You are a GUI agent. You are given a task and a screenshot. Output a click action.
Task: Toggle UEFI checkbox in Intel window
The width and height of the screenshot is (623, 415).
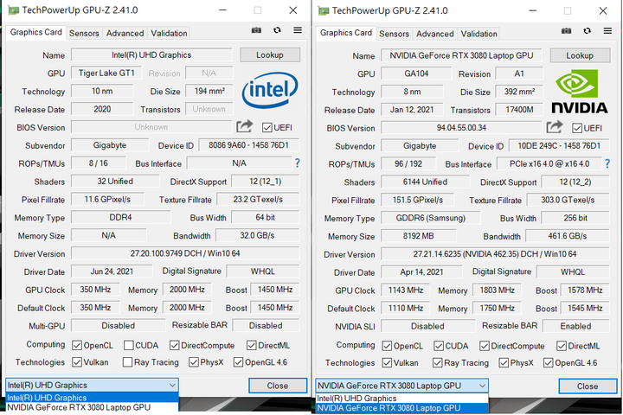pyautogui.click(x=267, y=127)
